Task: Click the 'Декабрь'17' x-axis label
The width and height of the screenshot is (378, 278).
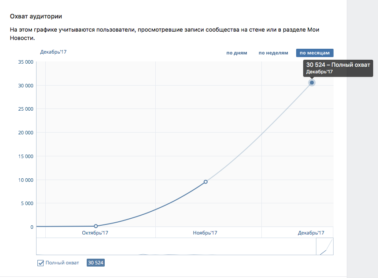Action: coord(311,233)
